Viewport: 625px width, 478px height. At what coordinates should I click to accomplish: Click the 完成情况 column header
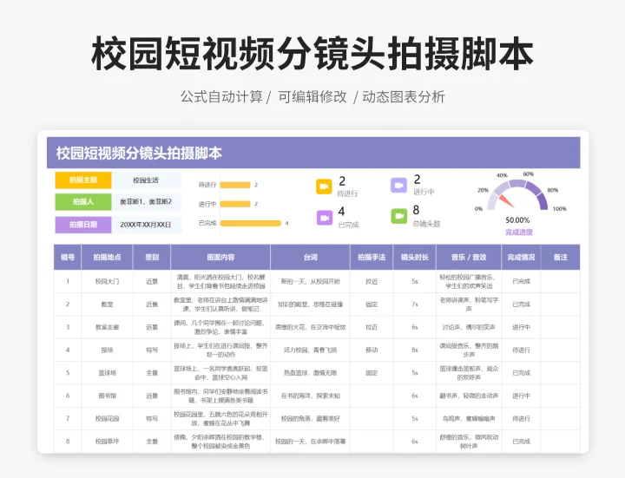[x=521, y=257]
